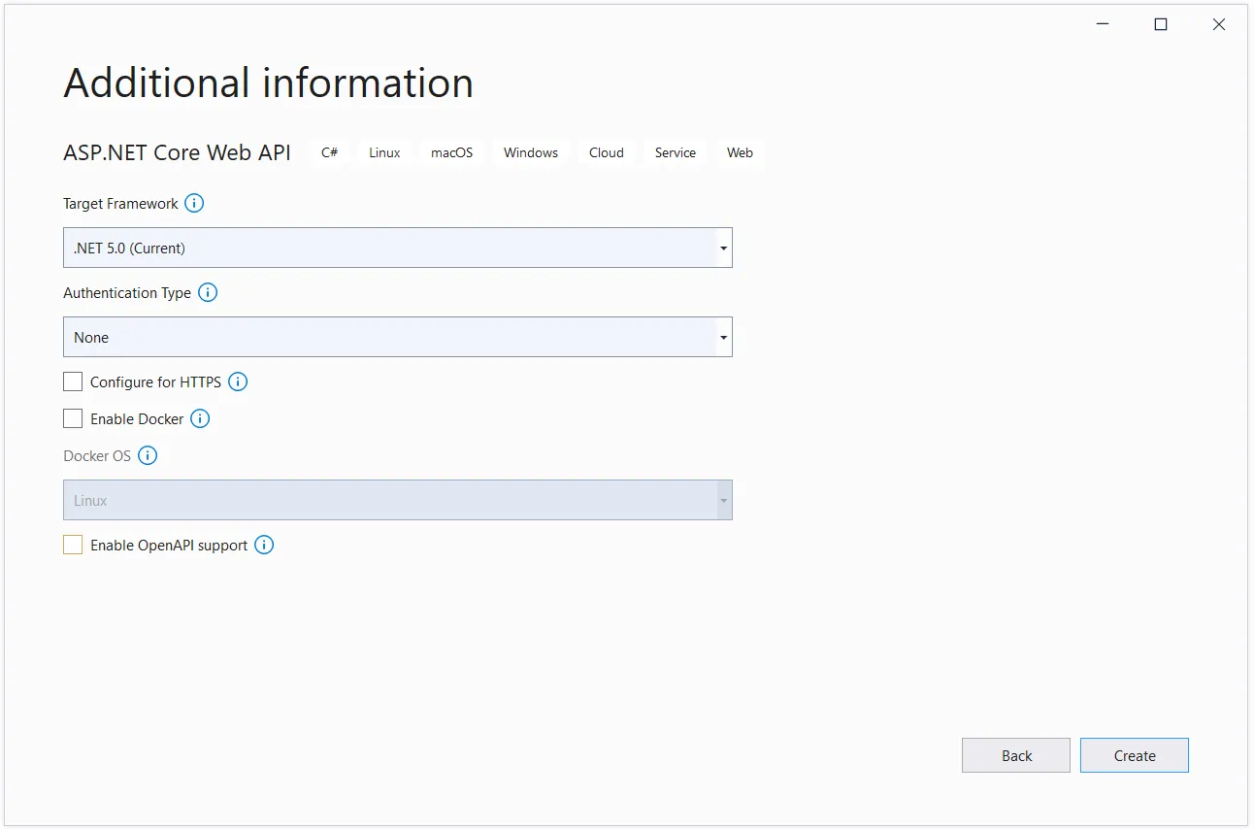Click the macOS tag
Screen dimensions: 1254x829
450,152
